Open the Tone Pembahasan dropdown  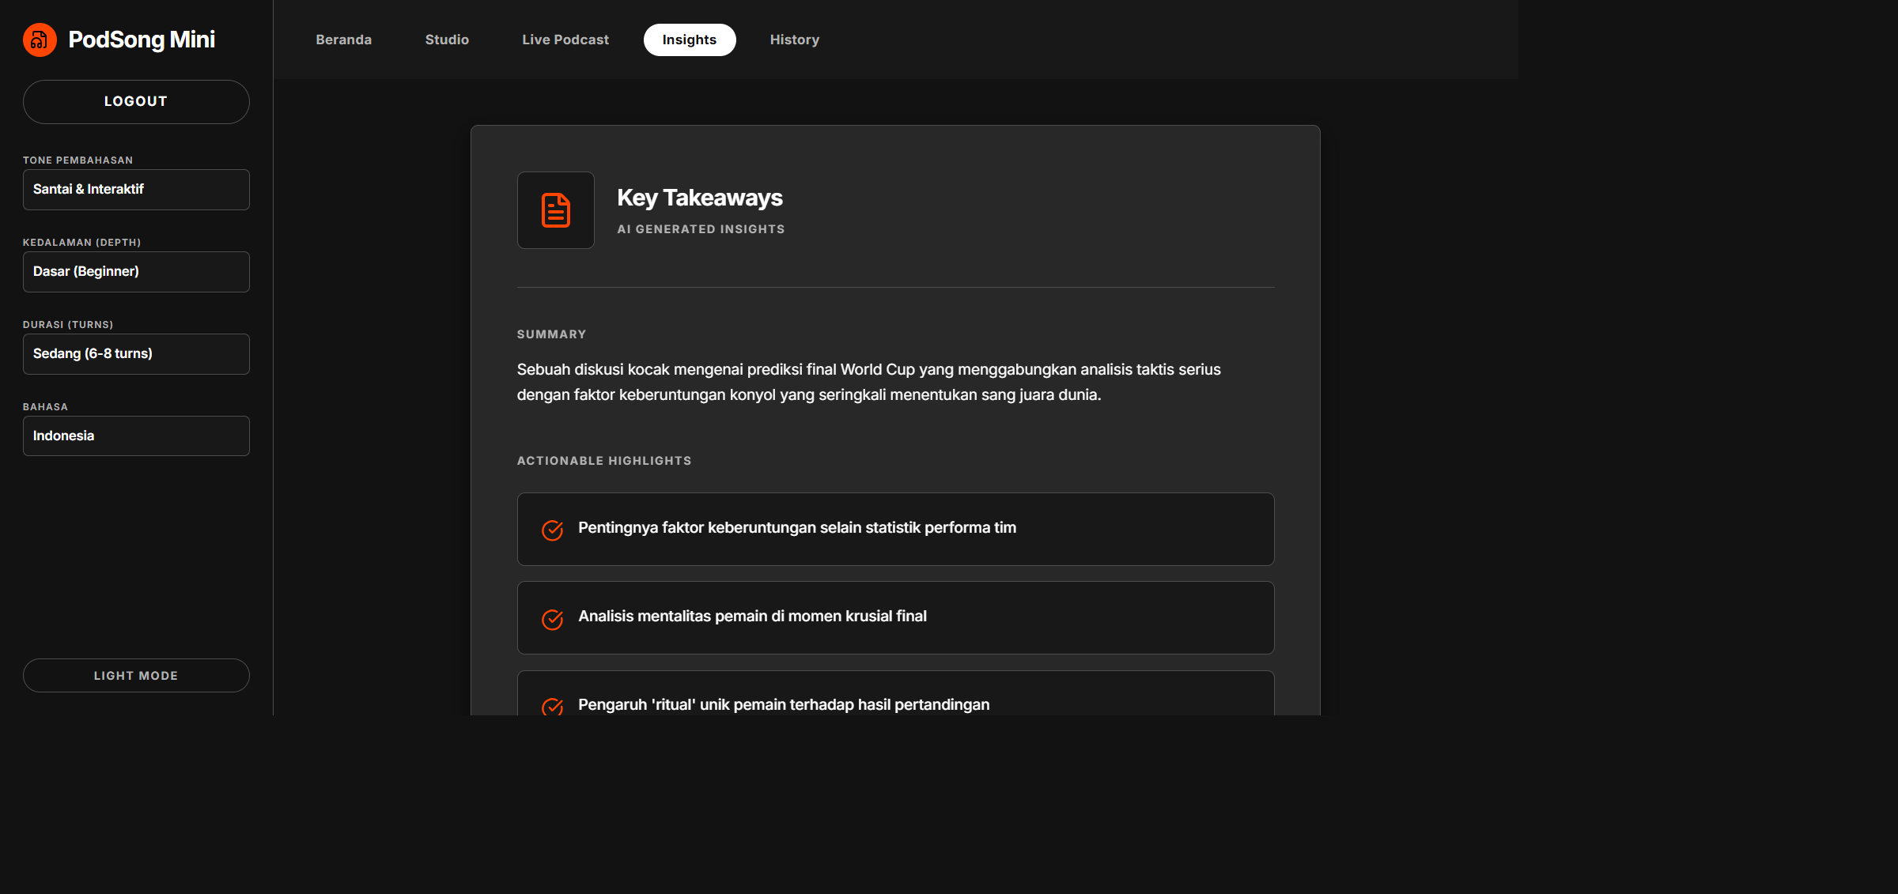pyautogui.click(x=136, y=190)
